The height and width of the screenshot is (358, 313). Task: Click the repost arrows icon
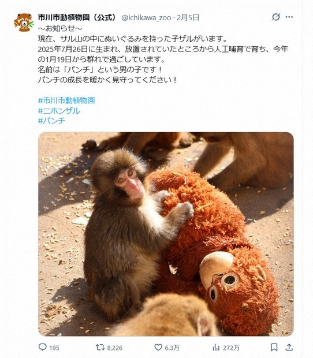pos(100,348)
